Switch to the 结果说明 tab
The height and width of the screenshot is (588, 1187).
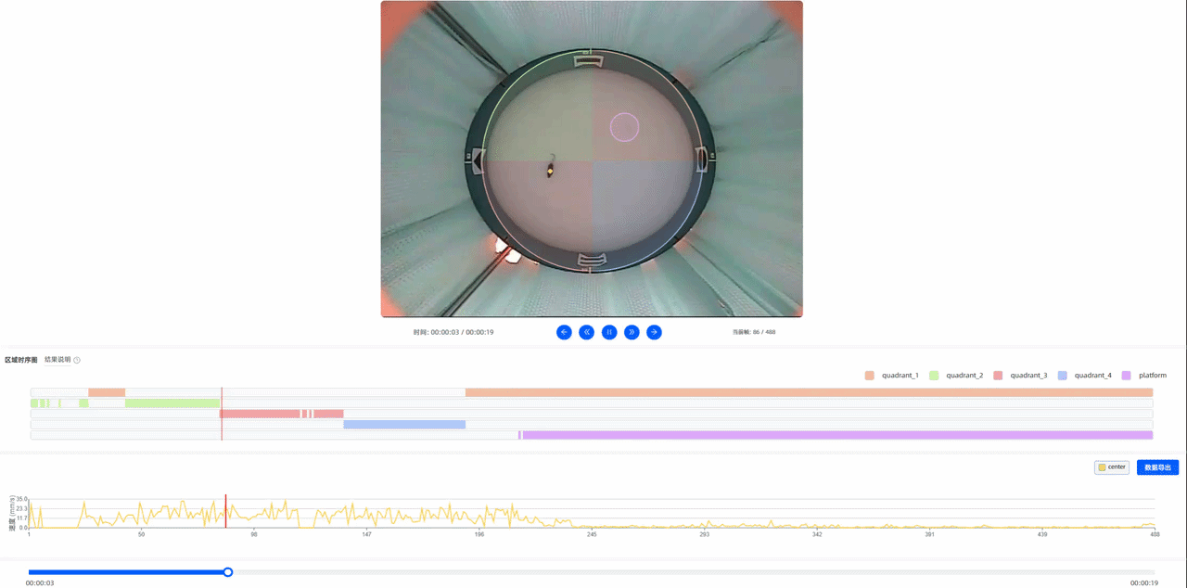click(57, 360)
